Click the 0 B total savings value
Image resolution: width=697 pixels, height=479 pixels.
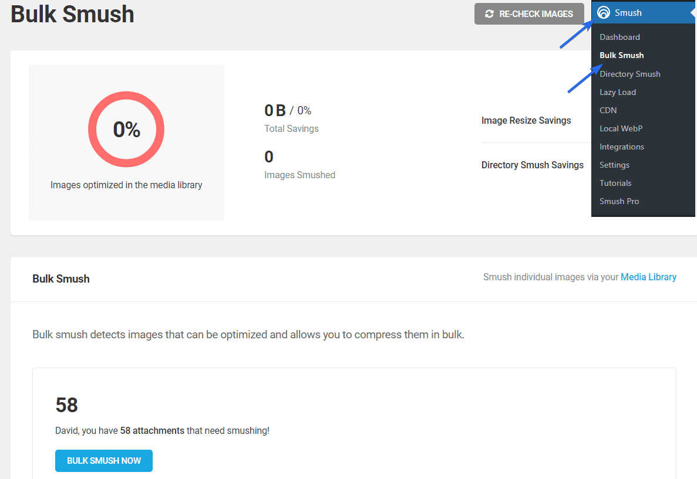tap(275, 110)
